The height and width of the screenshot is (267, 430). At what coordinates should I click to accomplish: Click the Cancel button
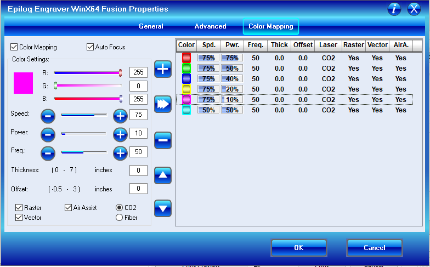click(374, 248)
